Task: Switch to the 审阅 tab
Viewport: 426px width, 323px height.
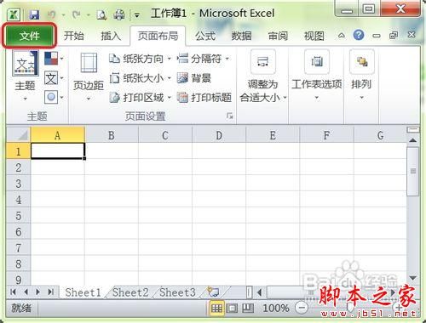Action: 278,36
